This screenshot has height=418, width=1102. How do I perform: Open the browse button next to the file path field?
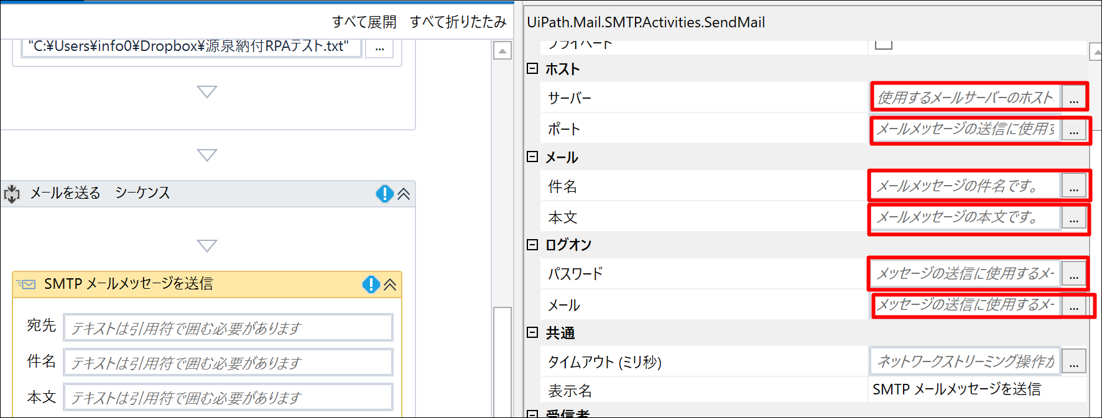pyautogui.click(x=379, y=47)
